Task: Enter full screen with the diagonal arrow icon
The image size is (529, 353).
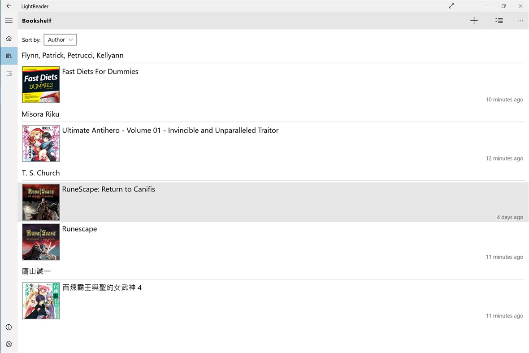Action: click(451, 6)
